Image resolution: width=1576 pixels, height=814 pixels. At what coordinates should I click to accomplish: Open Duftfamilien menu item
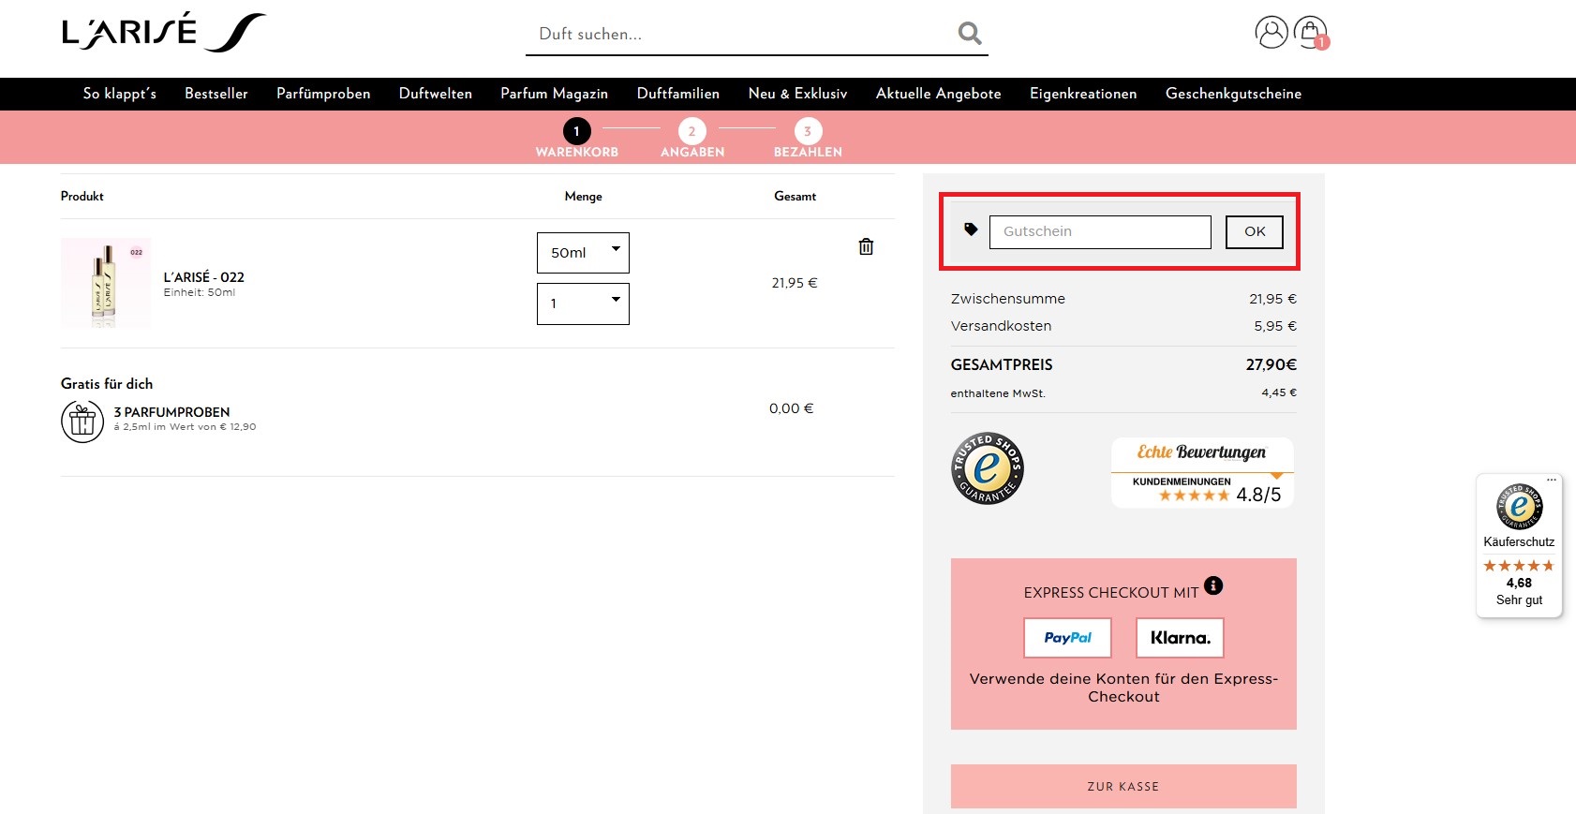pos(678,94)
